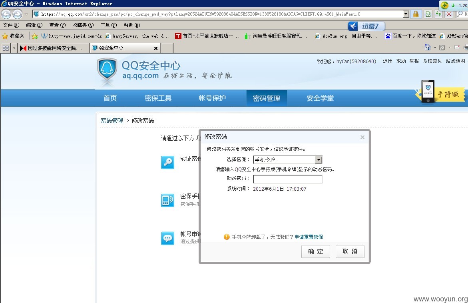Go to the 密码管理 navigation tab
The width and height of the screenshot is (468, 303).
[267, 98]
